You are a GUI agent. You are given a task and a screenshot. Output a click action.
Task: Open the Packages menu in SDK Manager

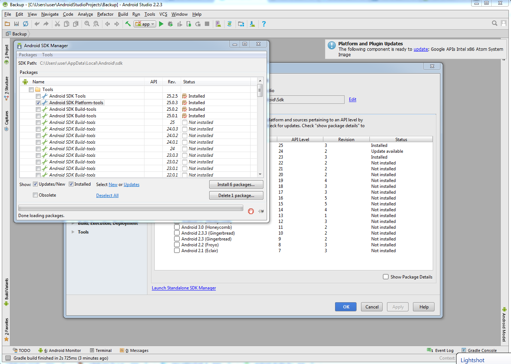[x=28, y=55]
